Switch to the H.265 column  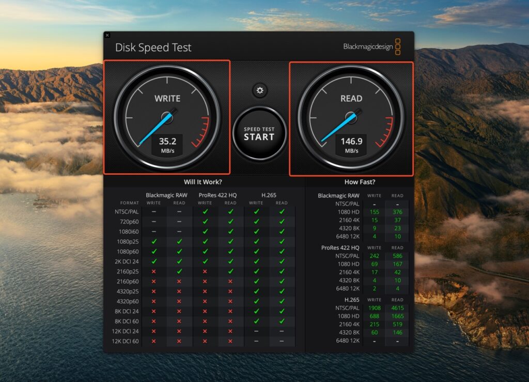(x=268, y=195)
